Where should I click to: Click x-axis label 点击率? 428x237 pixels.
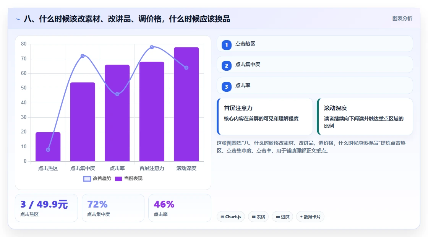[x=117, y=168]
